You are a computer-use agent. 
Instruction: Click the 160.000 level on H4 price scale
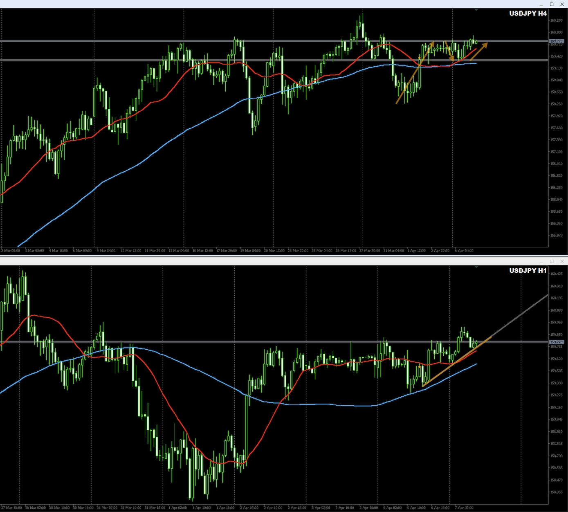[556, 32]
